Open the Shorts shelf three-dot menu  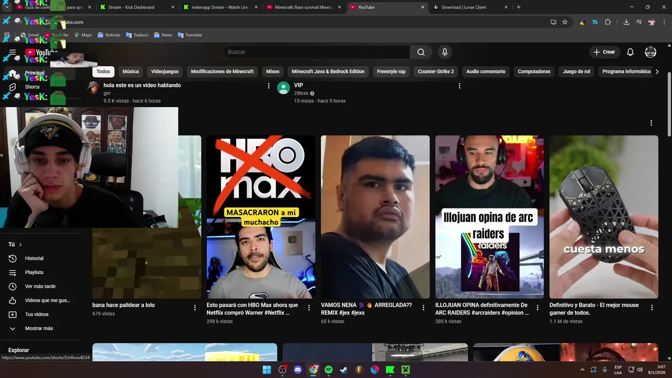point(651,123)
